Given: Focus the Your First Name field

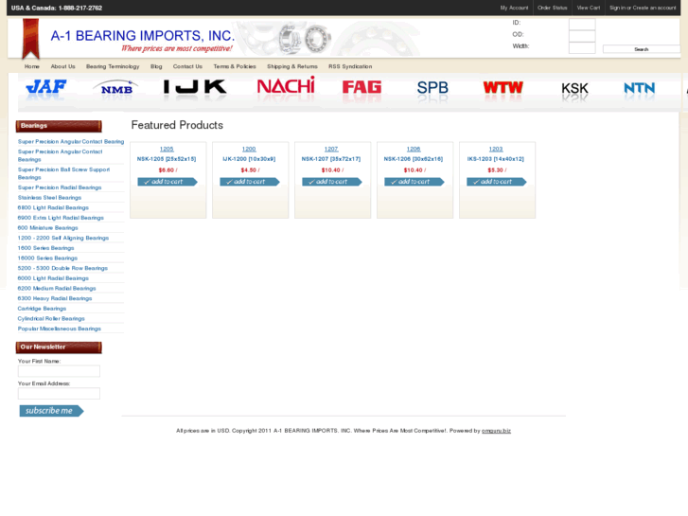Looking at the screenshot, I should click(59, 371).
